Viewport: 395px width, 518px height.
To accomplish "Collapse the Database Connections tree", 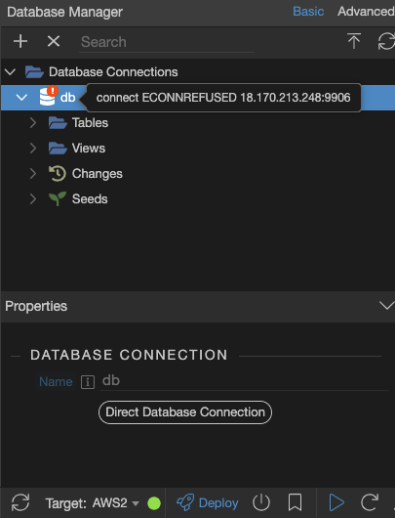I will tap(11, 71).
